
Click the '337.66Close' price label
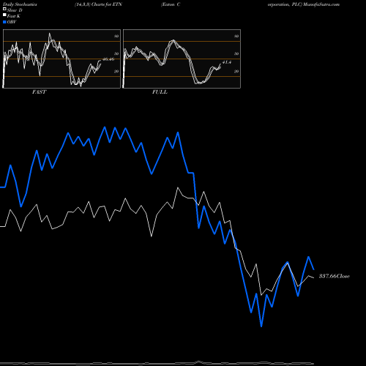tap(335, 276)
